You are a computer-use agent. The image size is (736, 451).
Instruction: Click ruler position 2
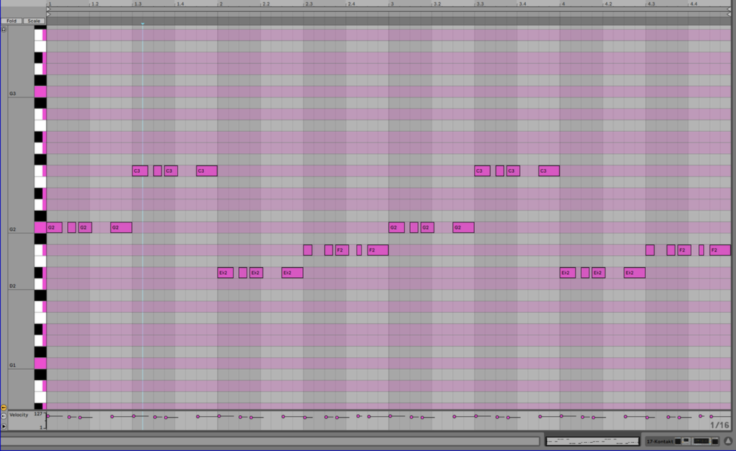coord(221,4)
